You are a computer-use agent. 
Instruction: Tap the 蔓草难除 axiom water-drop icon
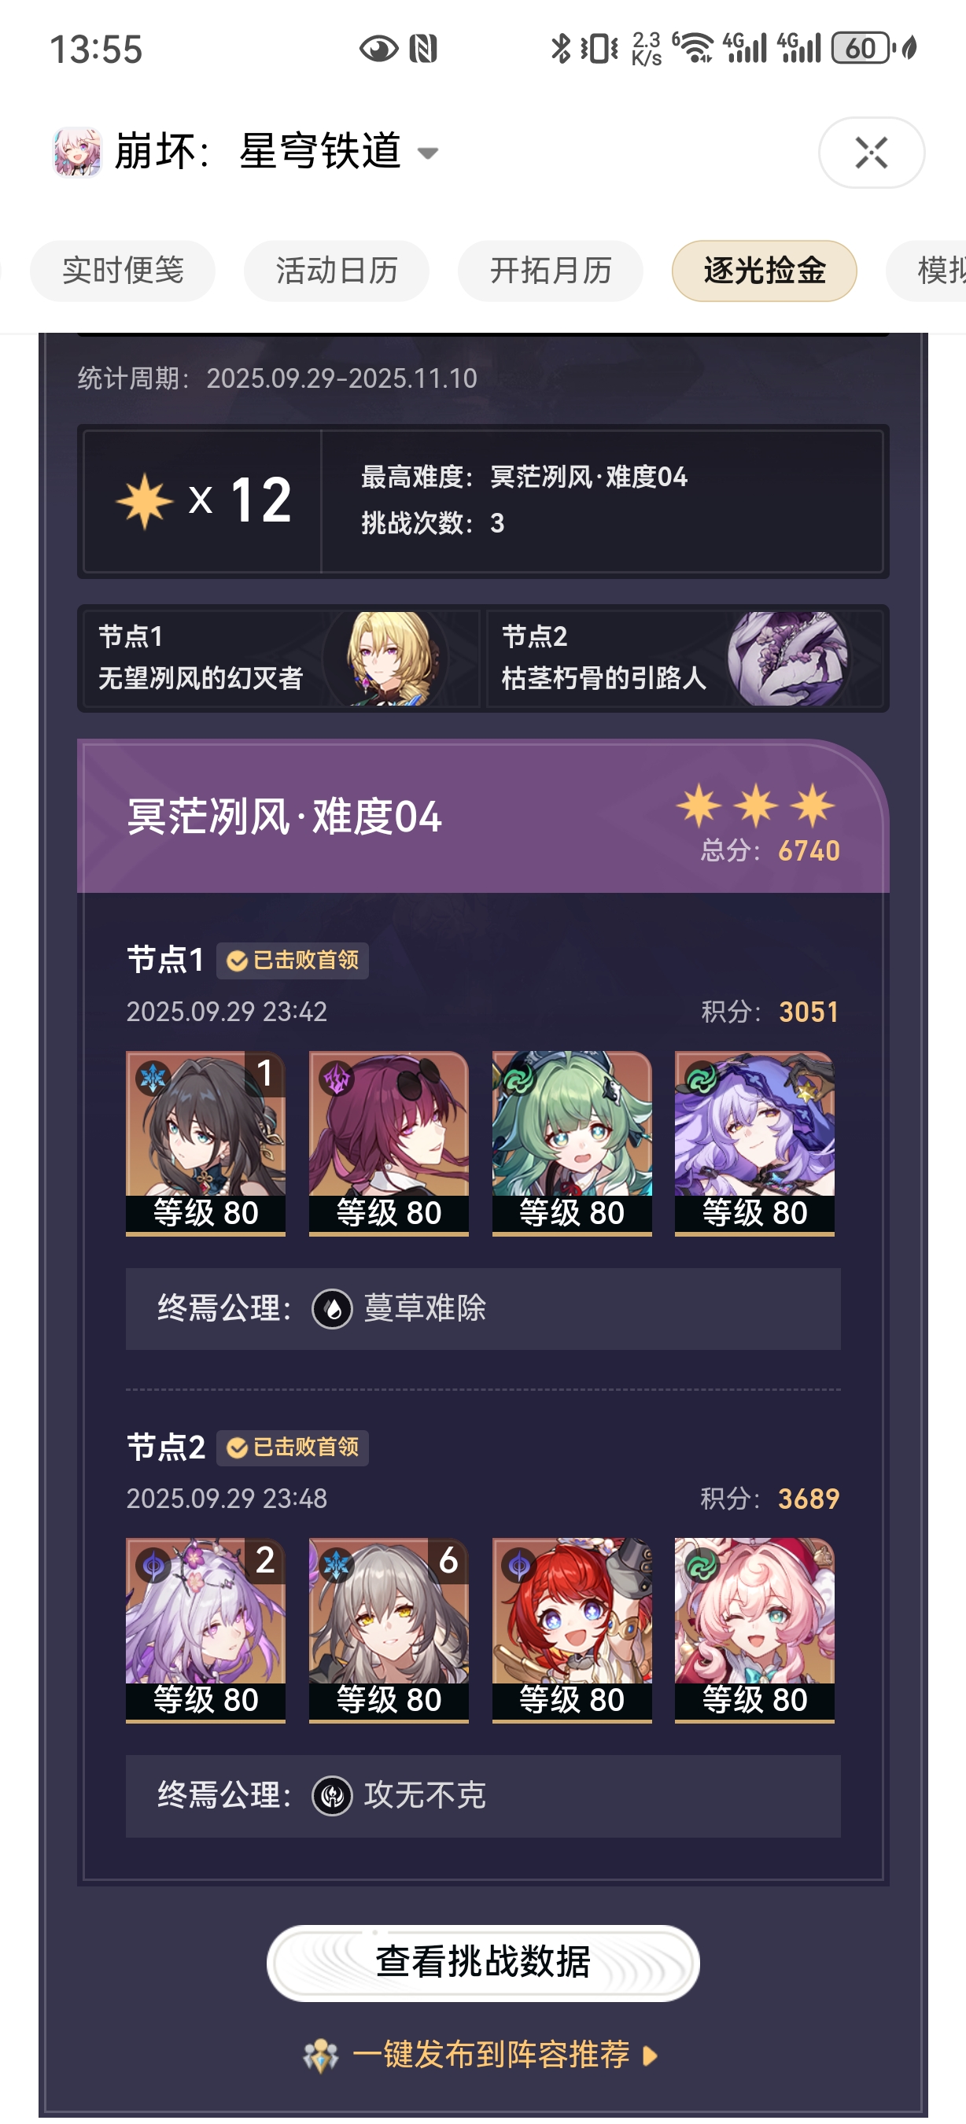pos(332,1308)
